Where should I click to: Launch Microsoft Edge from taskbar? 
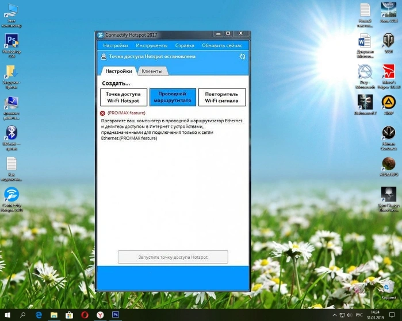coord(39,315)
